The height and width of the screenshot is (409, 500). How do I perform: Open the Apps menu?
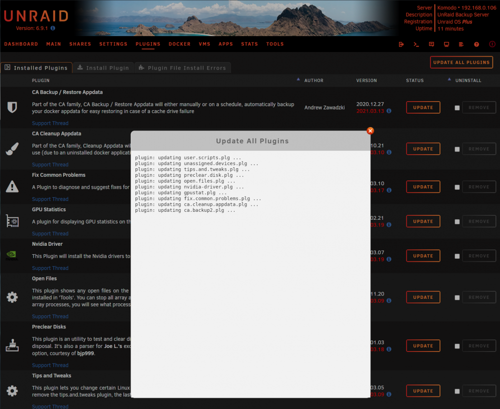pos(226,44)
